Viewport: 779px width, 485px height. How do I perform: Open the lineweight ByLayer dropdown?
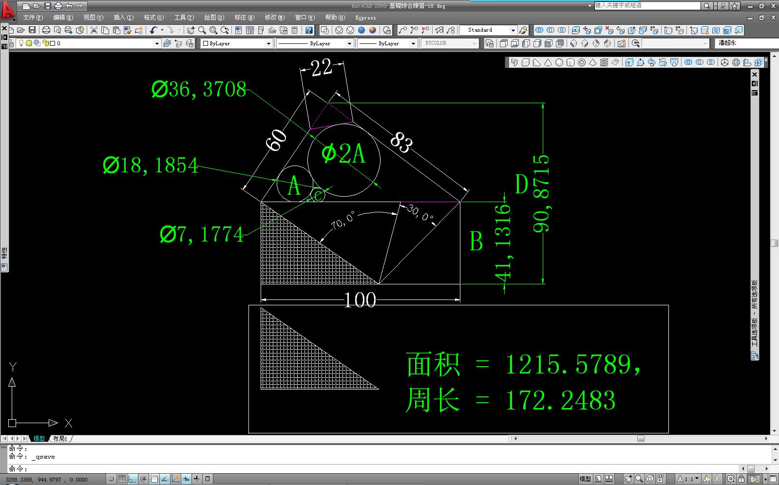click(413, 43)
